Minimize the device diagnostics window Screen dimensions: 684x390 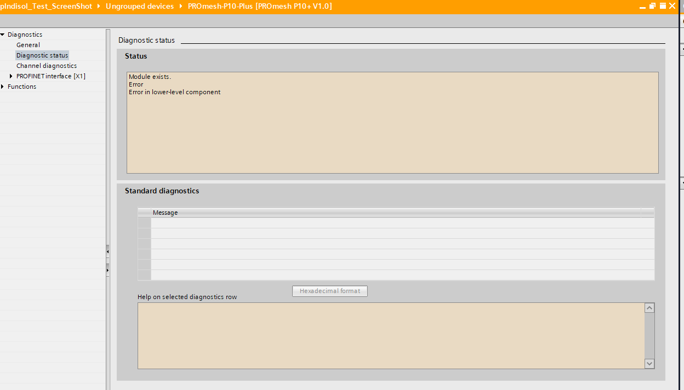tap(643, 6)
